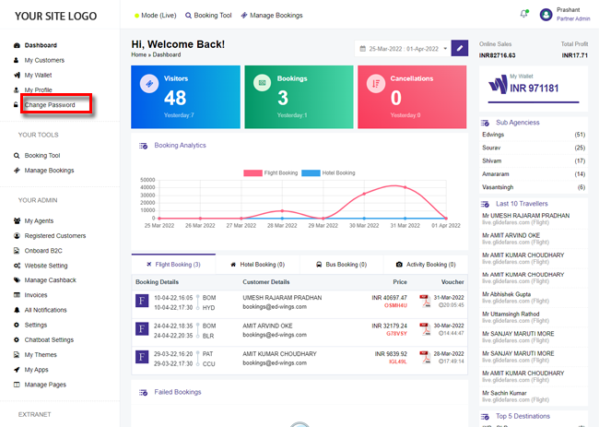Switch to the Bus Booking (0) tab
This screenshot has width=599, height=427.
tap(342, 264)
